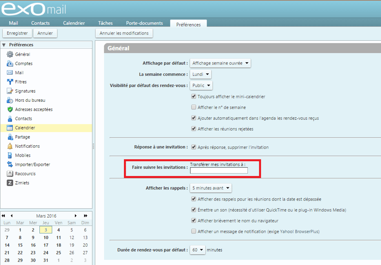Go to previous year in mini-calendar

[x=4, y=215]
